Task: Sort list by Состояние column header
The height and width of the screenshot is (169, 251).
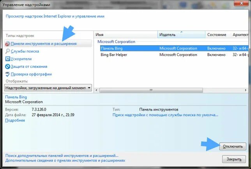Action: 218,35
